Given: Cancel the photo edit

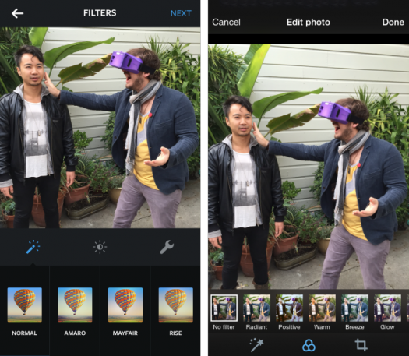Looking at the screenshot, I should point(226,22).
